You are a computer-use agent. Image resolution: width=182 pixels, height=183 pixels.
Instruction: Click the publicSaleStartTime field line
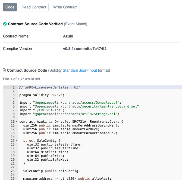pos(54,148)
